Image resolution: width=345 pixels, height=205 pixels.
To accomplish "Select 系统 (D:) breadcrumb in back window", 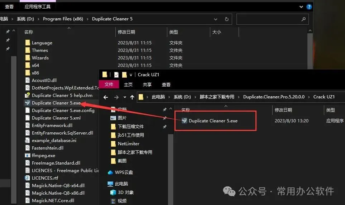I will click(25, 19).
